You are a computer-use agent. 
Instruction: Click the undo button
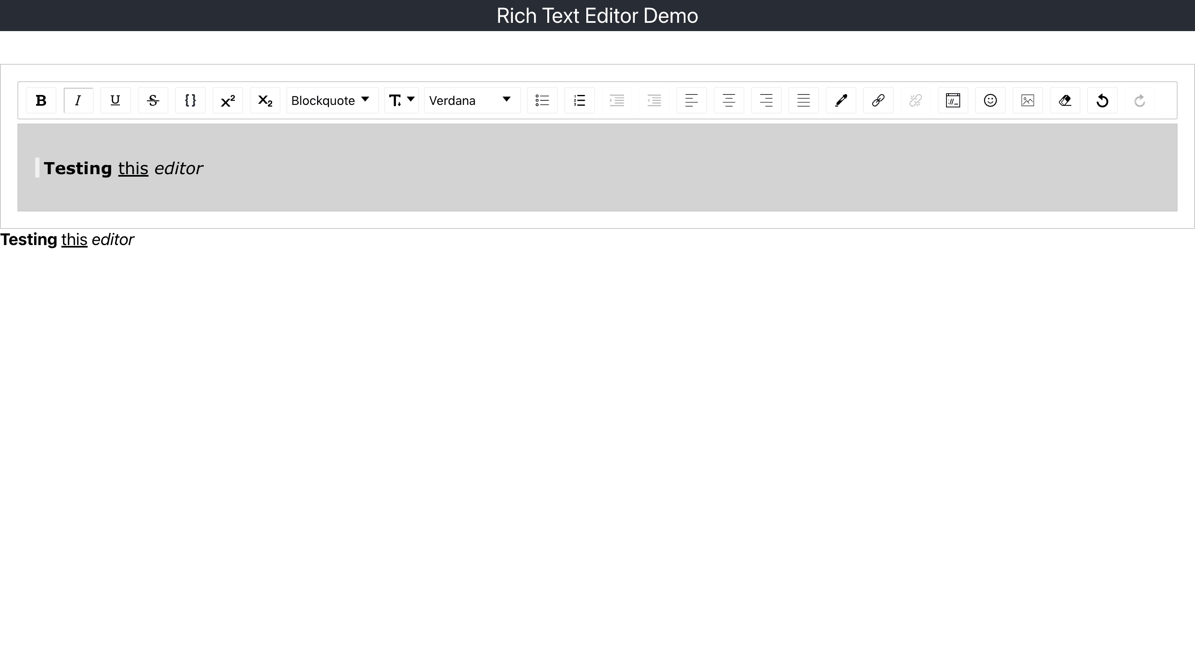click(1102, 100)
